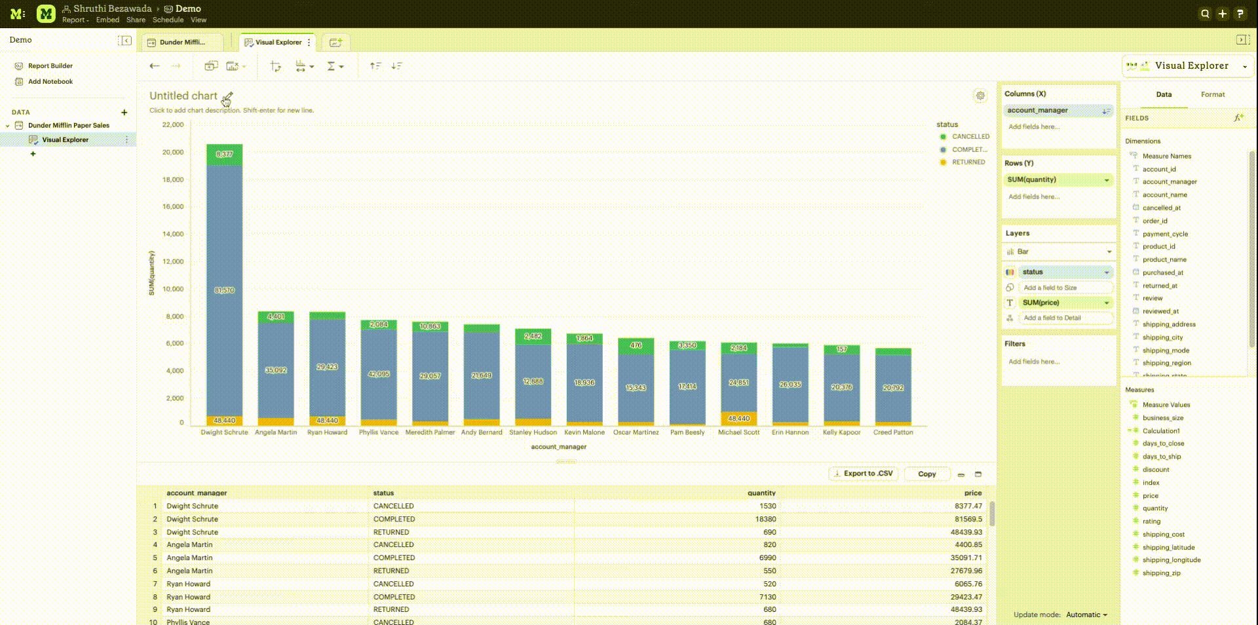The height and width of the screenshot is (625, 1258).
Task: Click Export to .CSV button
Action: click(862, 474)
